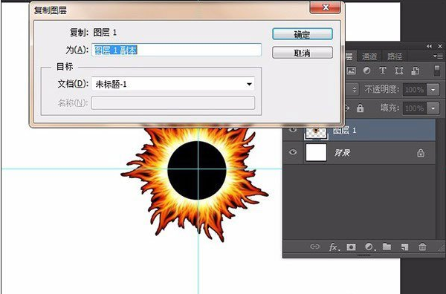The image size is (446, 294).
Task: Filter layers by smart objects icon
Action: [415, 71]
